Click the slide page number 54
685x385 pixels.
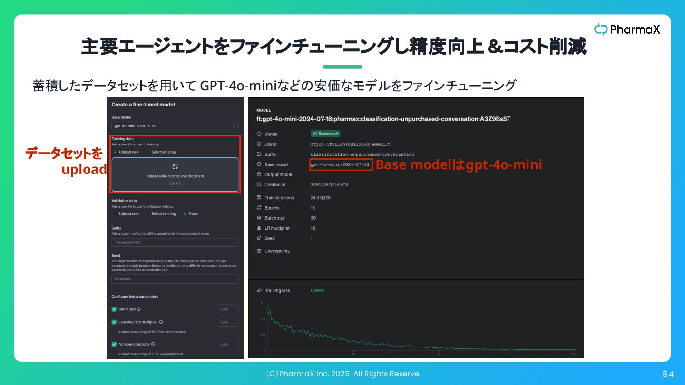tap(668, 375)
